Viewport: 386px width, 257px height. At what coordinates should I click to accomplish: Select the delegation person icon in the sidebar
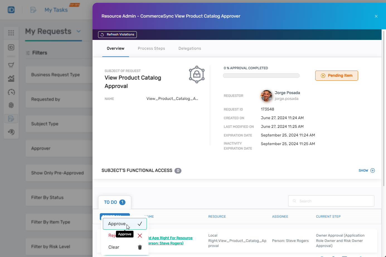11,132
